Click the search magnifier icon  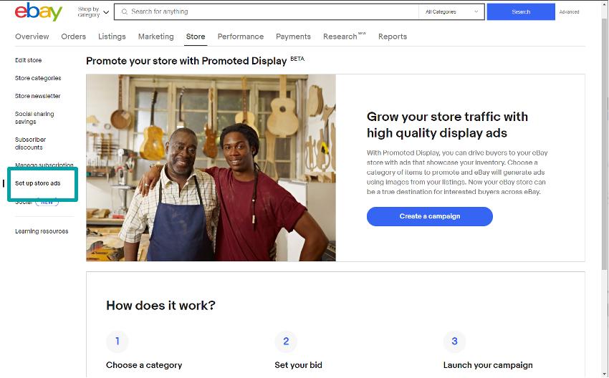point(125,11)
